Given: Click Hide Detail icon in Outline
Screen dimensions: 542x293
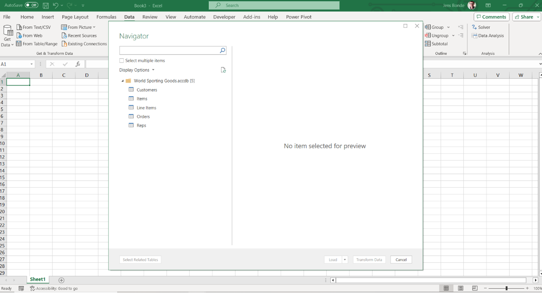Looking at the screenshot, I should (461, 35).
